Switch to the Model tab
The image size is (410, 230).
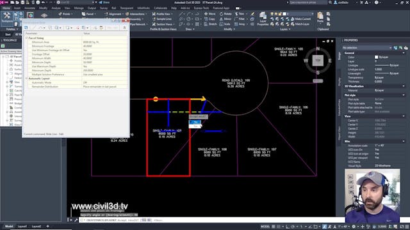point(9,226)
